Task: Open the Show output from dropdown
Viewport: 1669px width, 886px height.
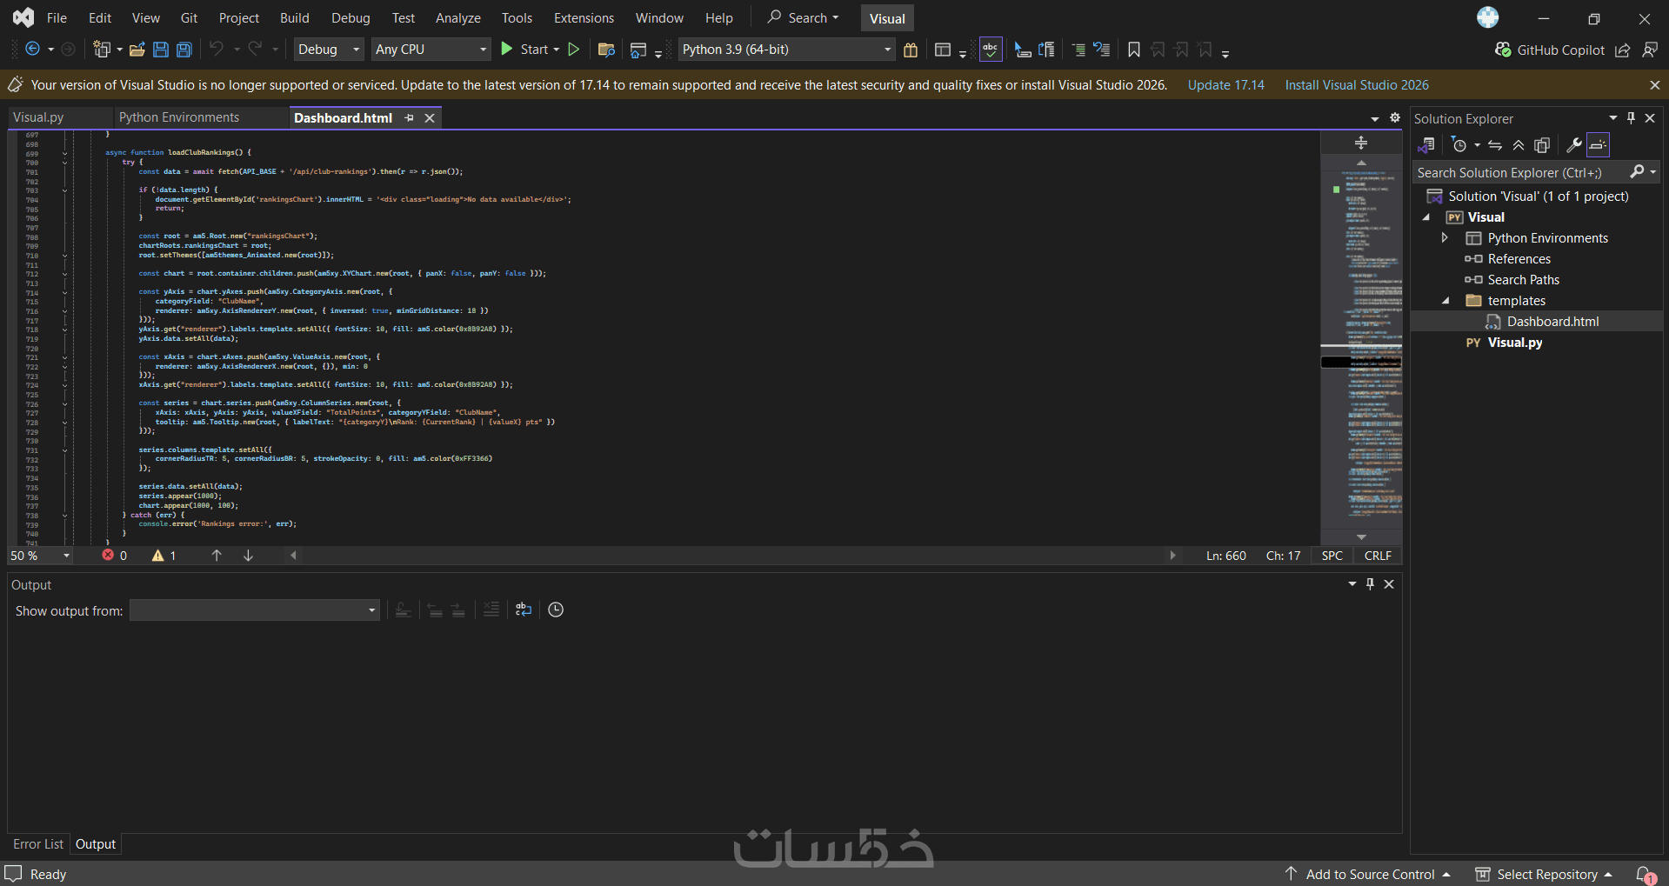Action: pos(254,610)
